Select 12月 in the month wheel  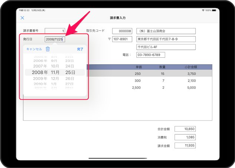point(54,78)
